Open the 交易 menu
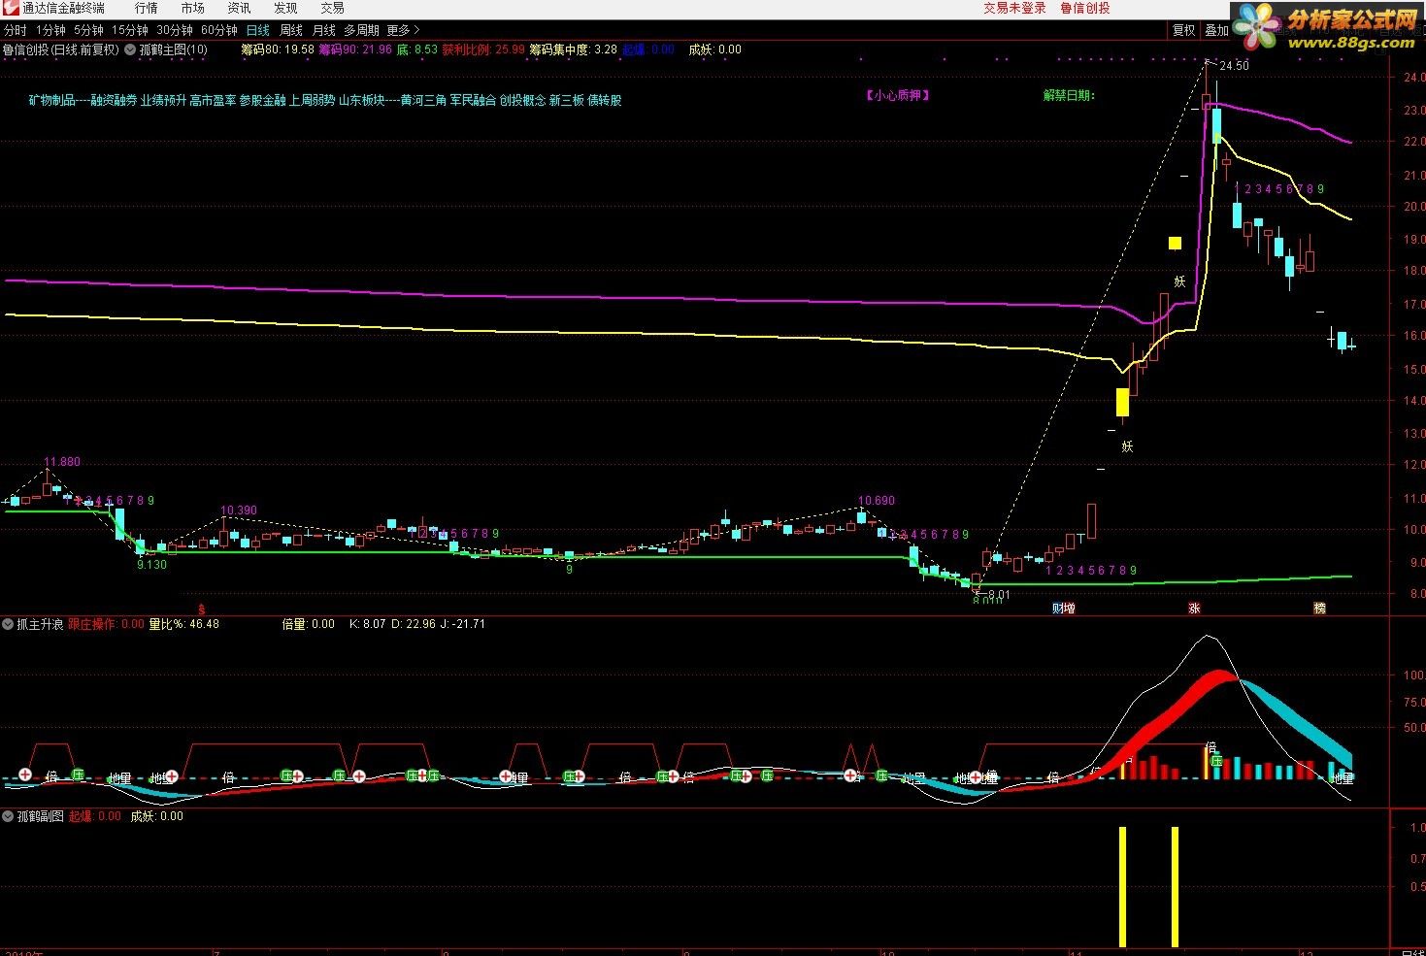 click(332, 9)
